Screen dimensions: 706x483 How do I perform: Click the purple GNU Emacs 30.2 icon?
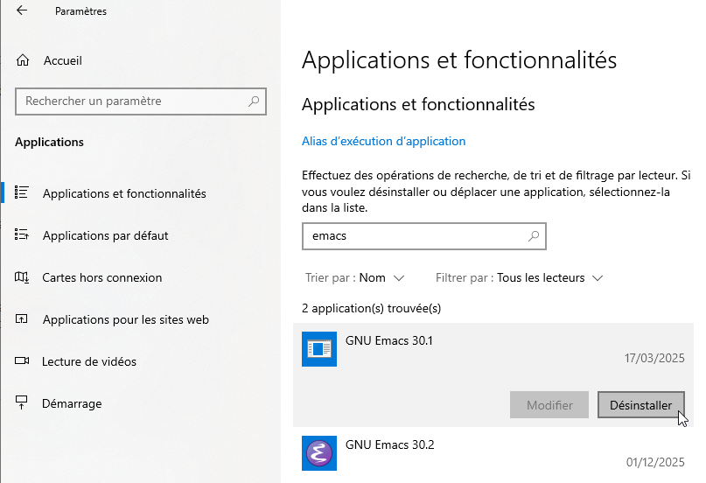coord(319,453)
